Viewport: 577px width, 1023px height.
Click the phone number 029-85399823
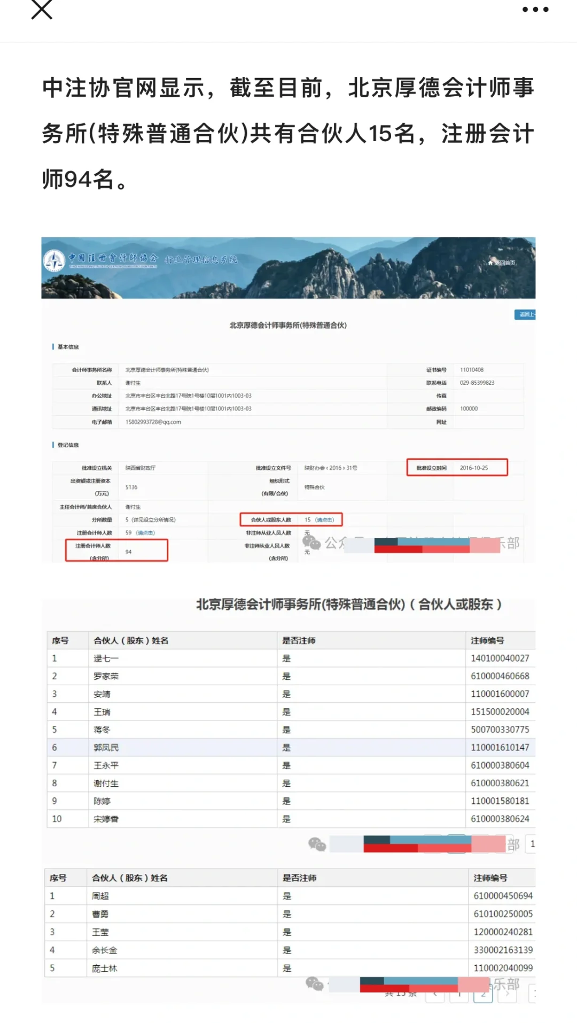(x=477, y=383)
